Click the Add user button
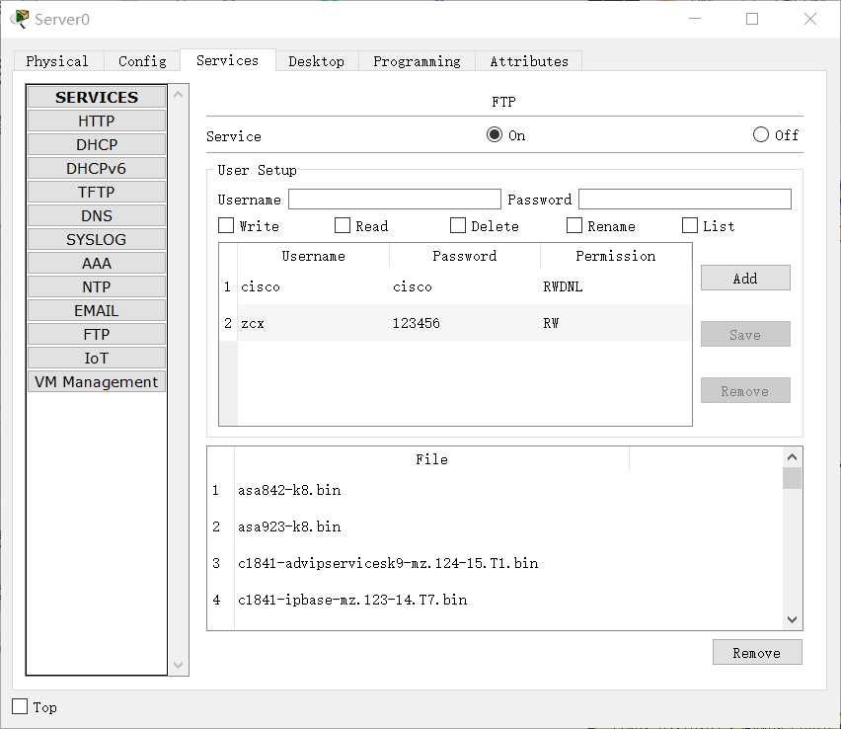 pyautogui.click(x=745, y=278)
